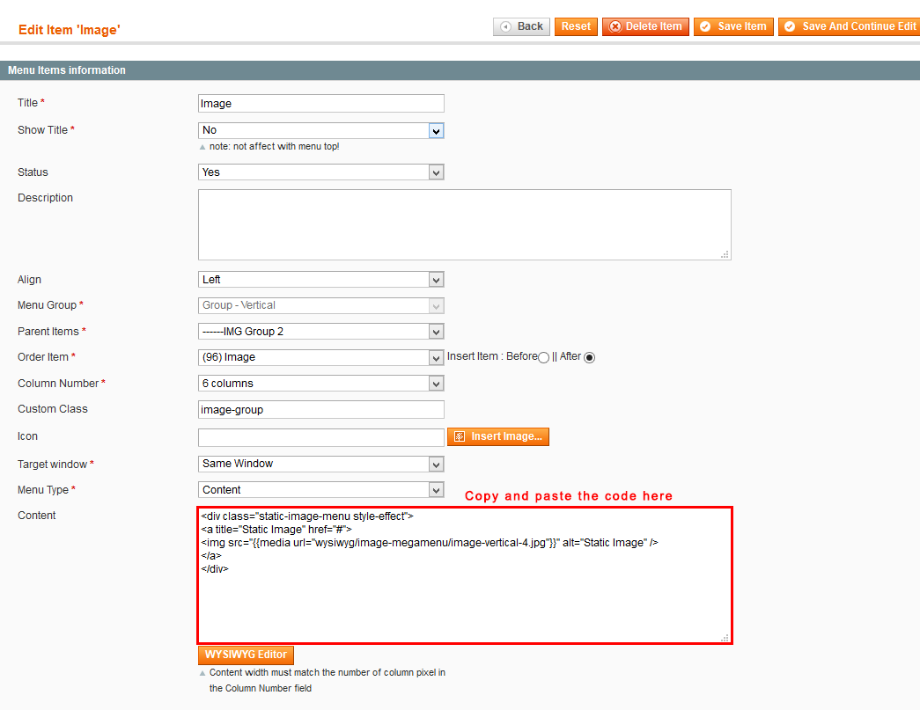Image resolution: width=920 pixels, height=710 pixels.
Task: Click inside the Content code textarea
Action: [x=465, y=575]
